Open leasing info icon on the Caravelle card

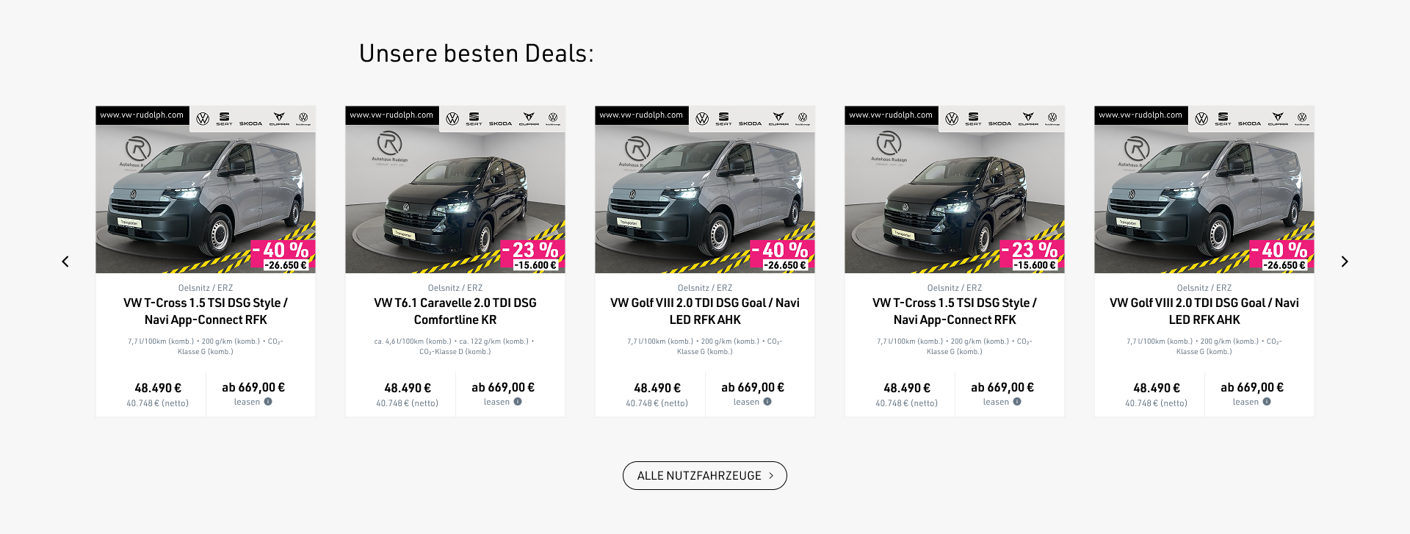518,402
